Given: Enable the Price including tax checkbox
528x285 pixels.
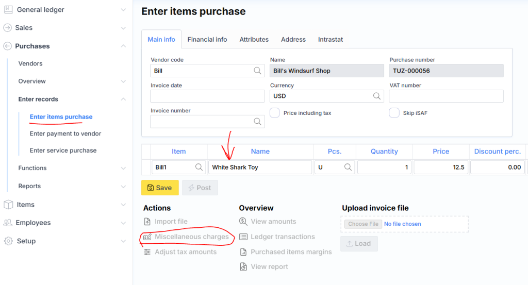Looking at the screenshot, I should pos(275,113).
